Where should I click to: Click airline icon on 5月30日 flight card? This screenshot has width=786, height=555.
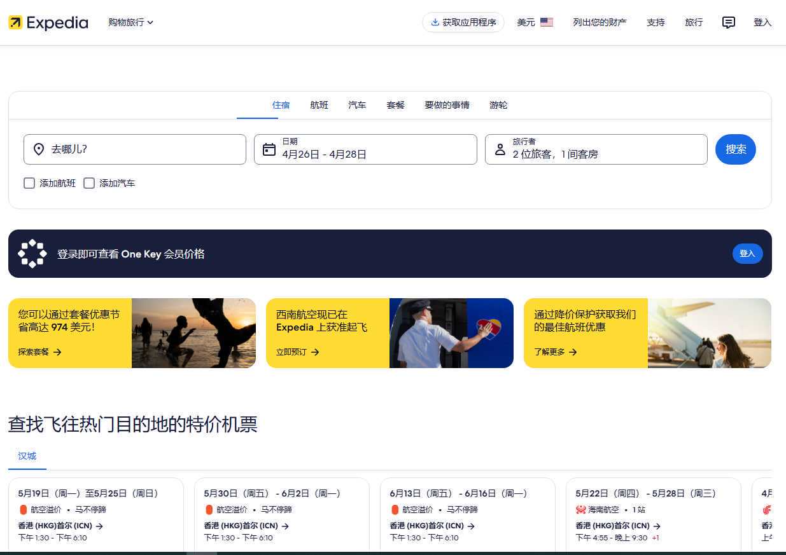click(209, 510)
